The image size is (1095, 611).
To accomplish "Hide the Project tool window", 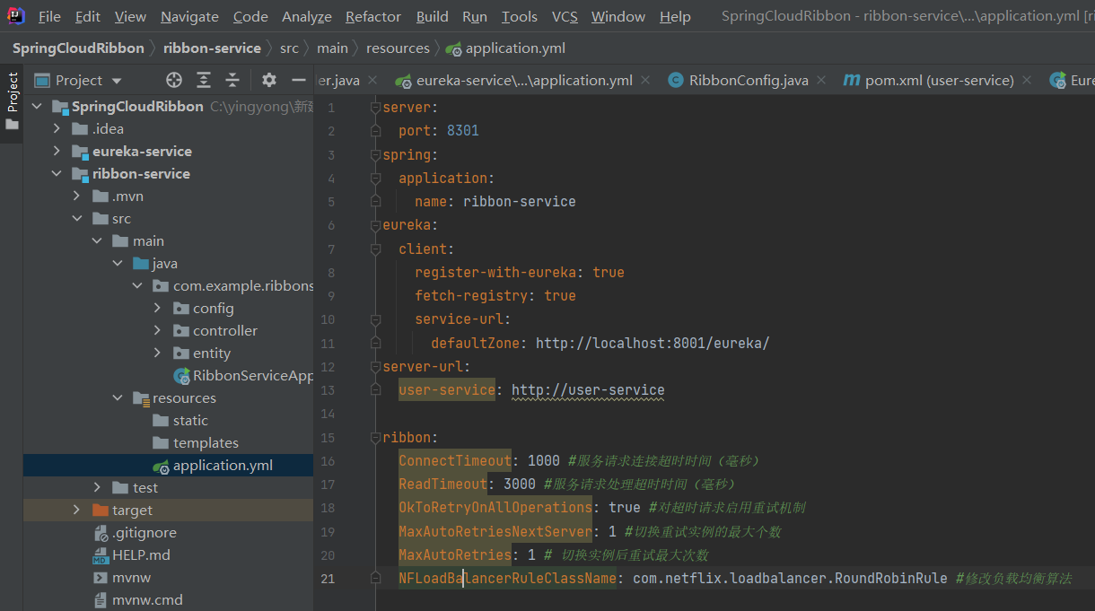I will pos(299,80).
